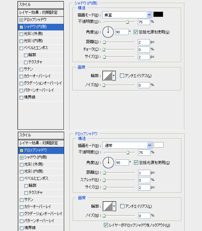Enable グラデーションオーバーレイ in the upper style list
Image resolution: width=202 pixels, height=231 pixels.
pyautogui.click(x=21, y=83)
